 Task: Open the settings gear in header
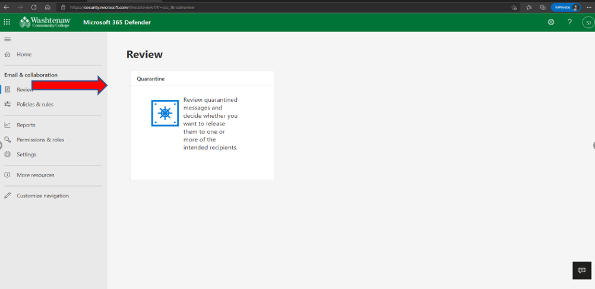[551, 23]
